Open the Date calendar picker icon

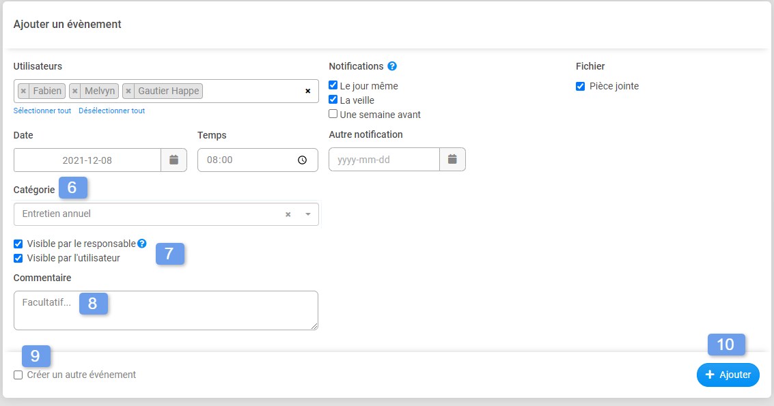point(174,160)
